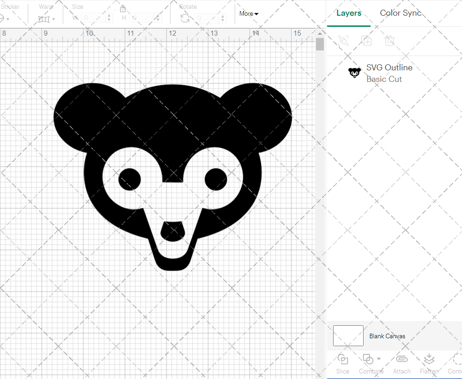Expand the Combine dropdown arrow
The image size is (462, 379).
pyautogui.click(x=379, y=359)
